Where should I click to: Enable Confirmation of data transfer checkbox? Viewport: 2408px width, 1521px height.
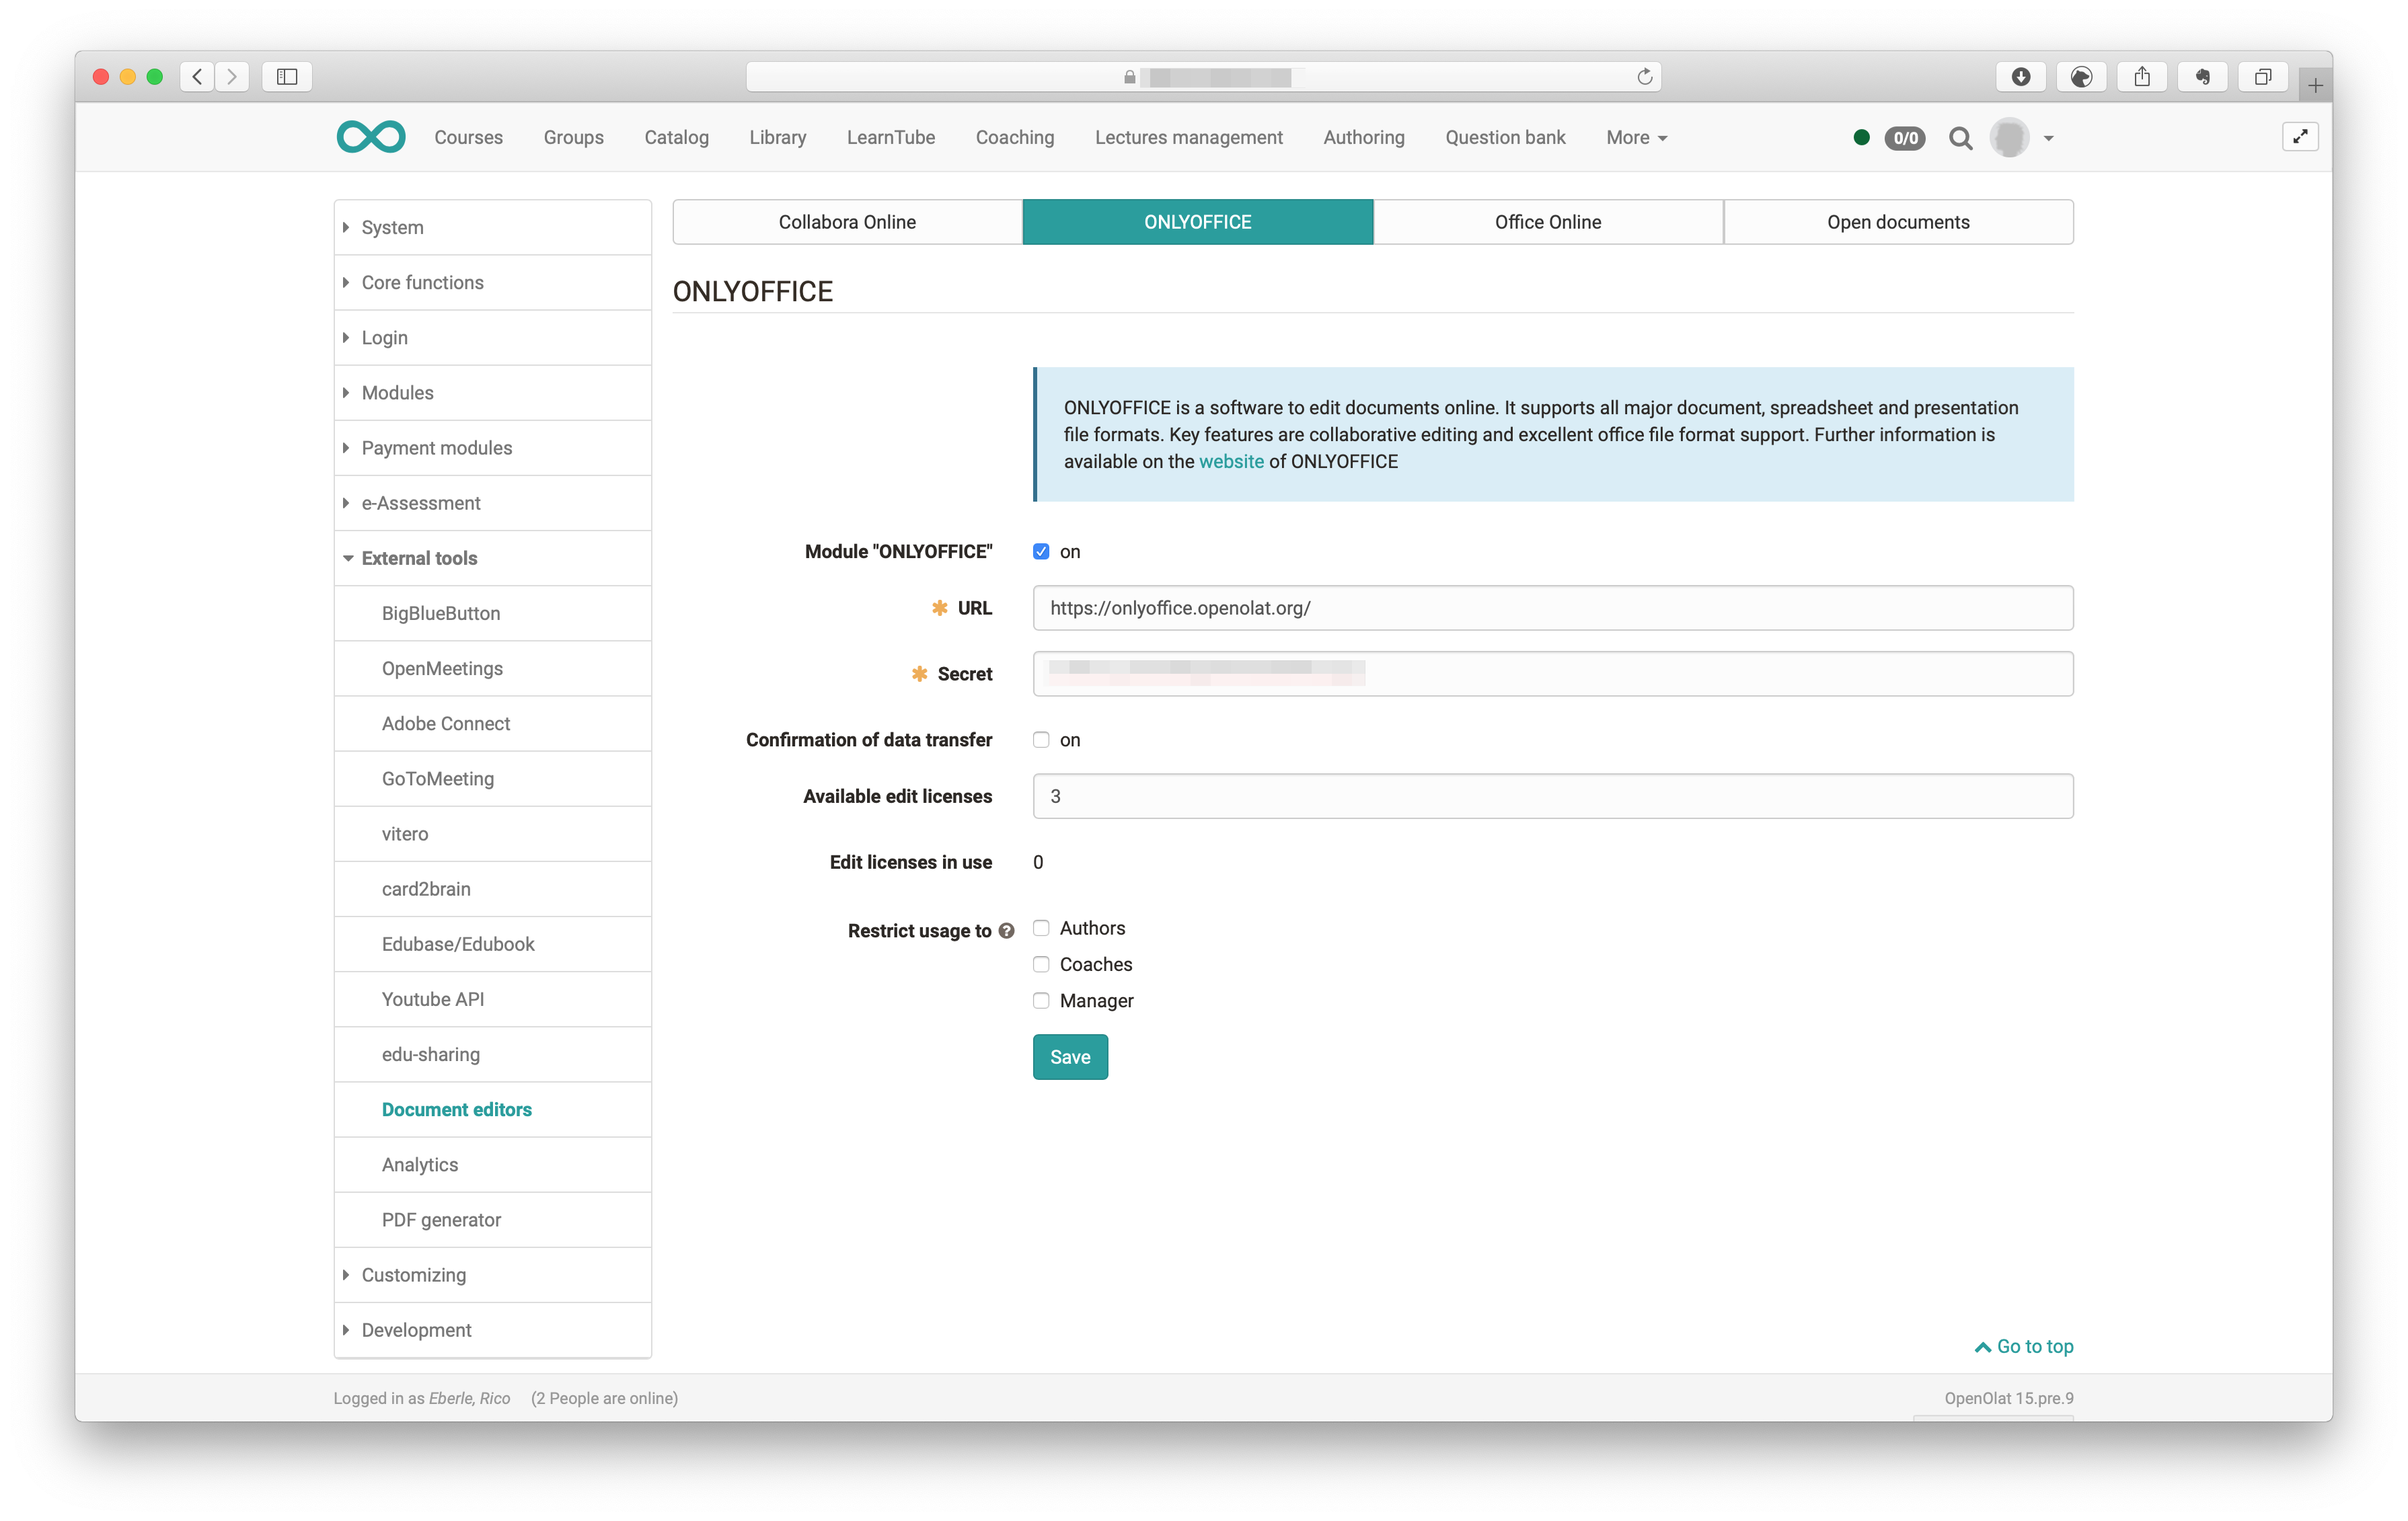point(1041,740)
